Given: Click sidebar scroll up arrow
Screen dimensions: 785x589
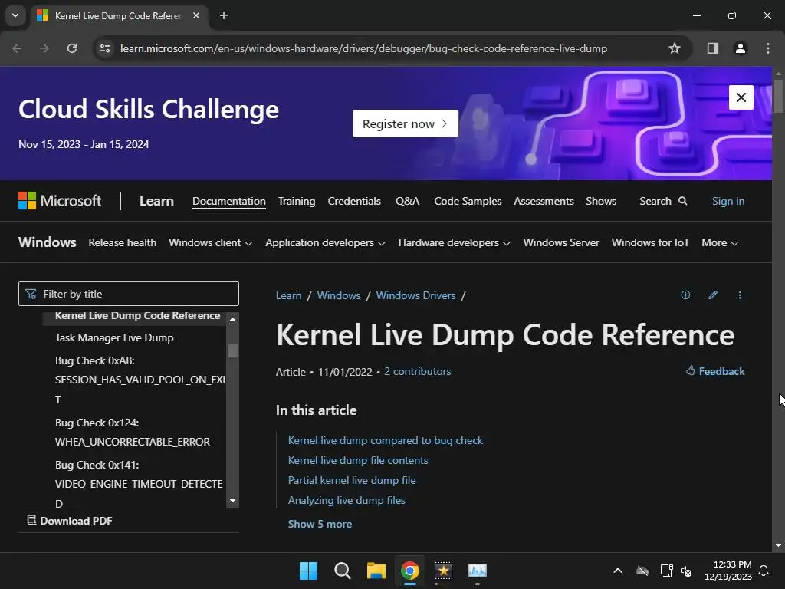Looking at the screenshot, I should tap(232, 319).
